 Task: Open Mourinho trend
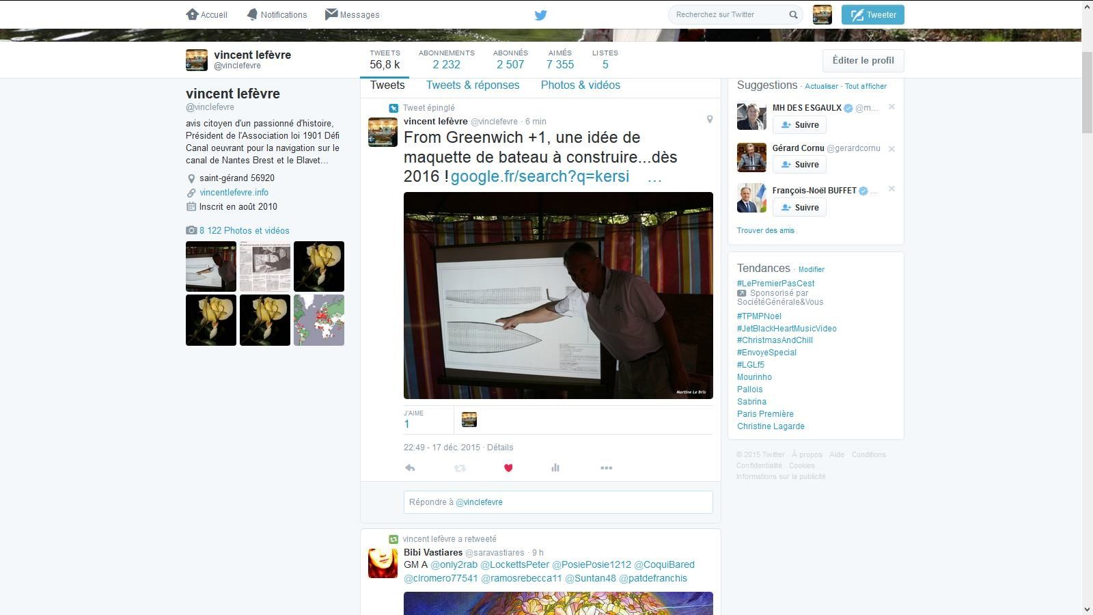[x=754, y=377]
